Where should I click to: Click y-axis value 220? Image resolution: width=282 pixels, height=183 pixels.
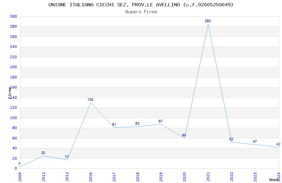(14, 57)
